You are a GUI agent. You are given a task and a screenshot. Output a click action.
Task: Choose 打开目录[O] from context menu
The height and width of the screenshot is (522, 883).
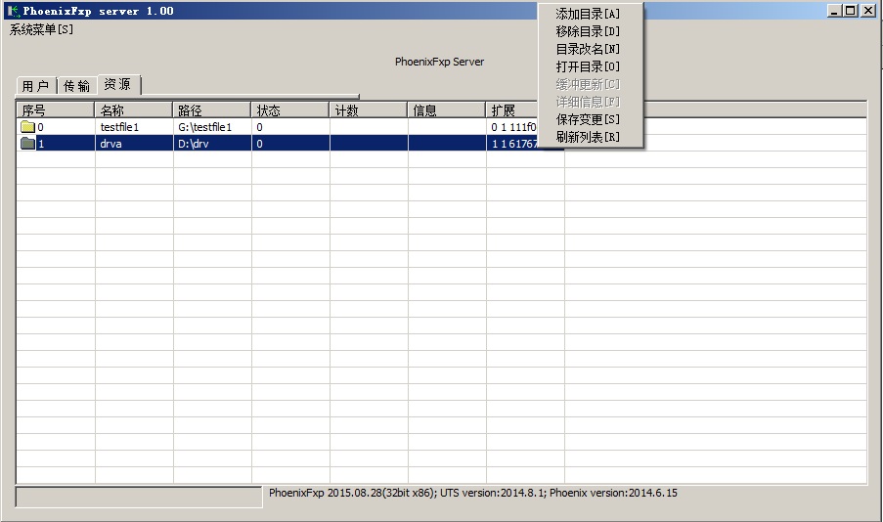point(588,66)
